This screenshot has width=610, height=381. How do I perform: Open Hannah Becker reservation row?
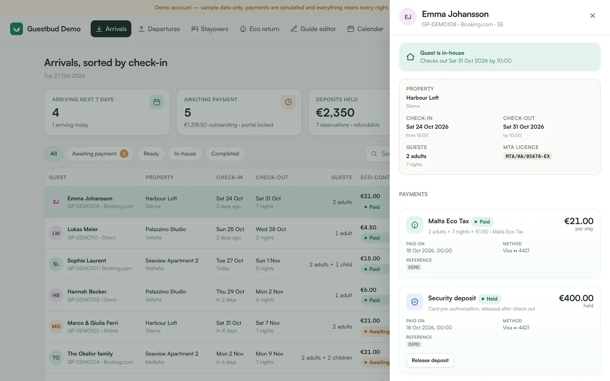click(x=217, y=295)
